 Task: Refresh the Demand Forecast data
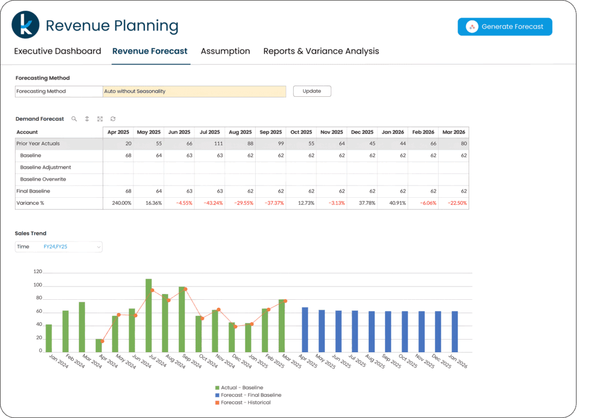(x=113, y=119)
